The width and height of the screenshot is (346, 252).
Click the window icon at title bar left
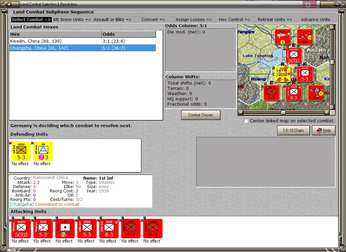8,4
